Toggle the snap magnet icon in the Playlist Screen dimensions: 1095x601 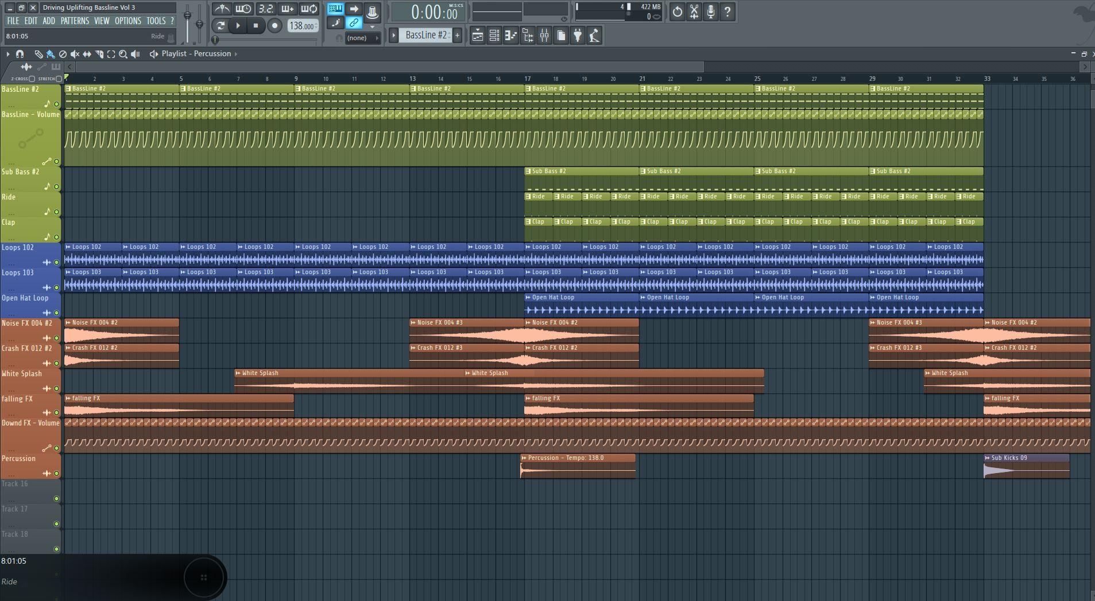coord(20,54)
